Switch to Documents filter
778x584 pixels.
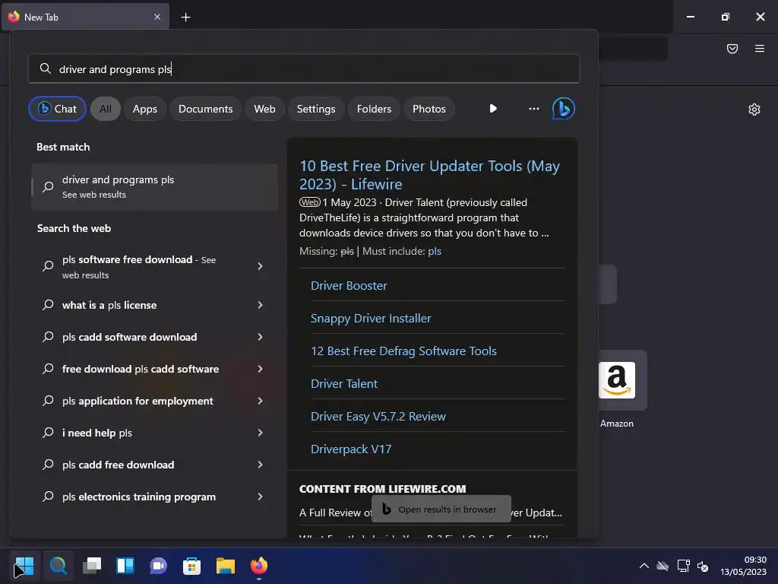pos(205,109)
